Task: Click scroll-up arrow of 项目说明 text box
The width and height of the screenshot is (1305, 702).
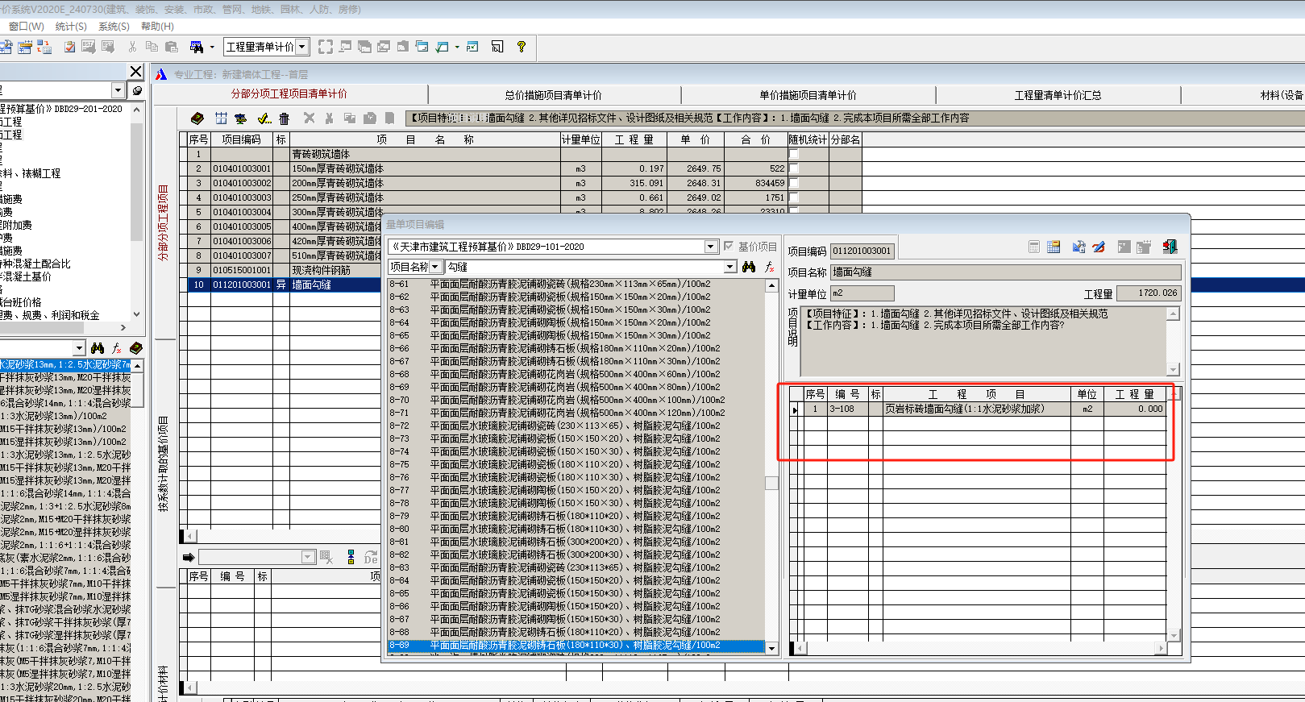Action: point(1174,314)
